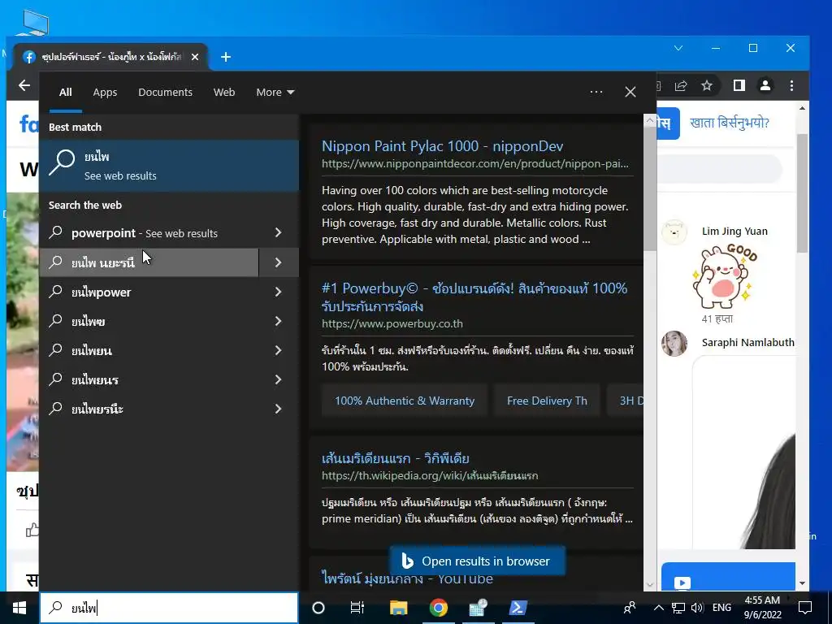
Task: Open the Windows Start menu
Action: (x=19, y=608)
